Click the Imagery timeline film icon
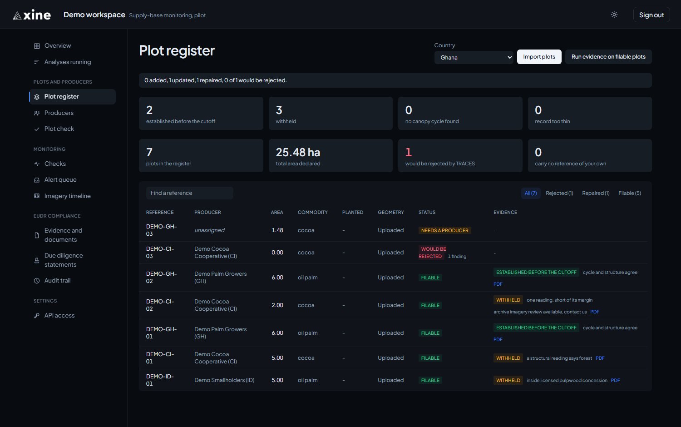This screenshot has width=681, height=427. (37, 196)
